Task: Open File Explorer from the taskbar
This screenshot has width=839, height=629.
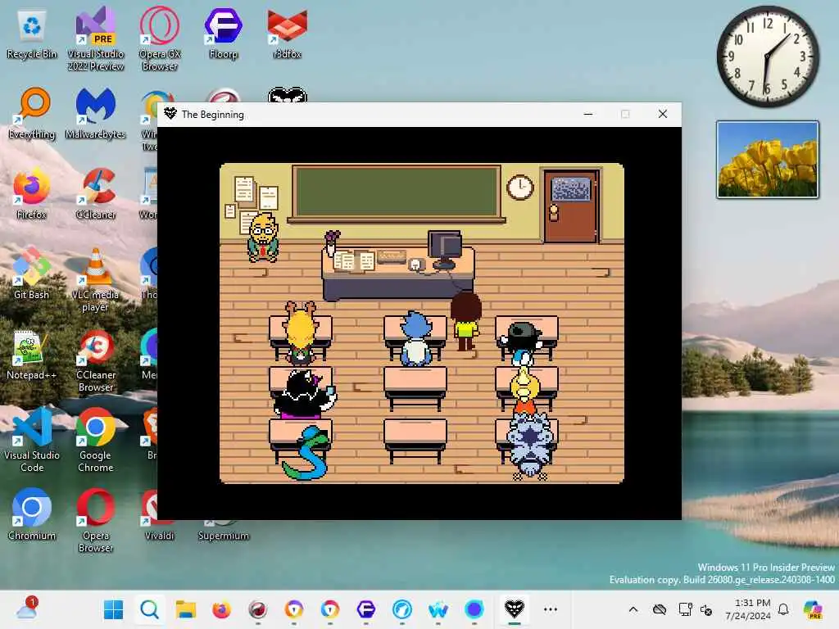Action: click(x=186, y=609)
